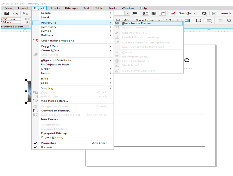The width and height of the screenshot is (233, 176).
Task: Open the Layout menu
Action: pos(23,8)
